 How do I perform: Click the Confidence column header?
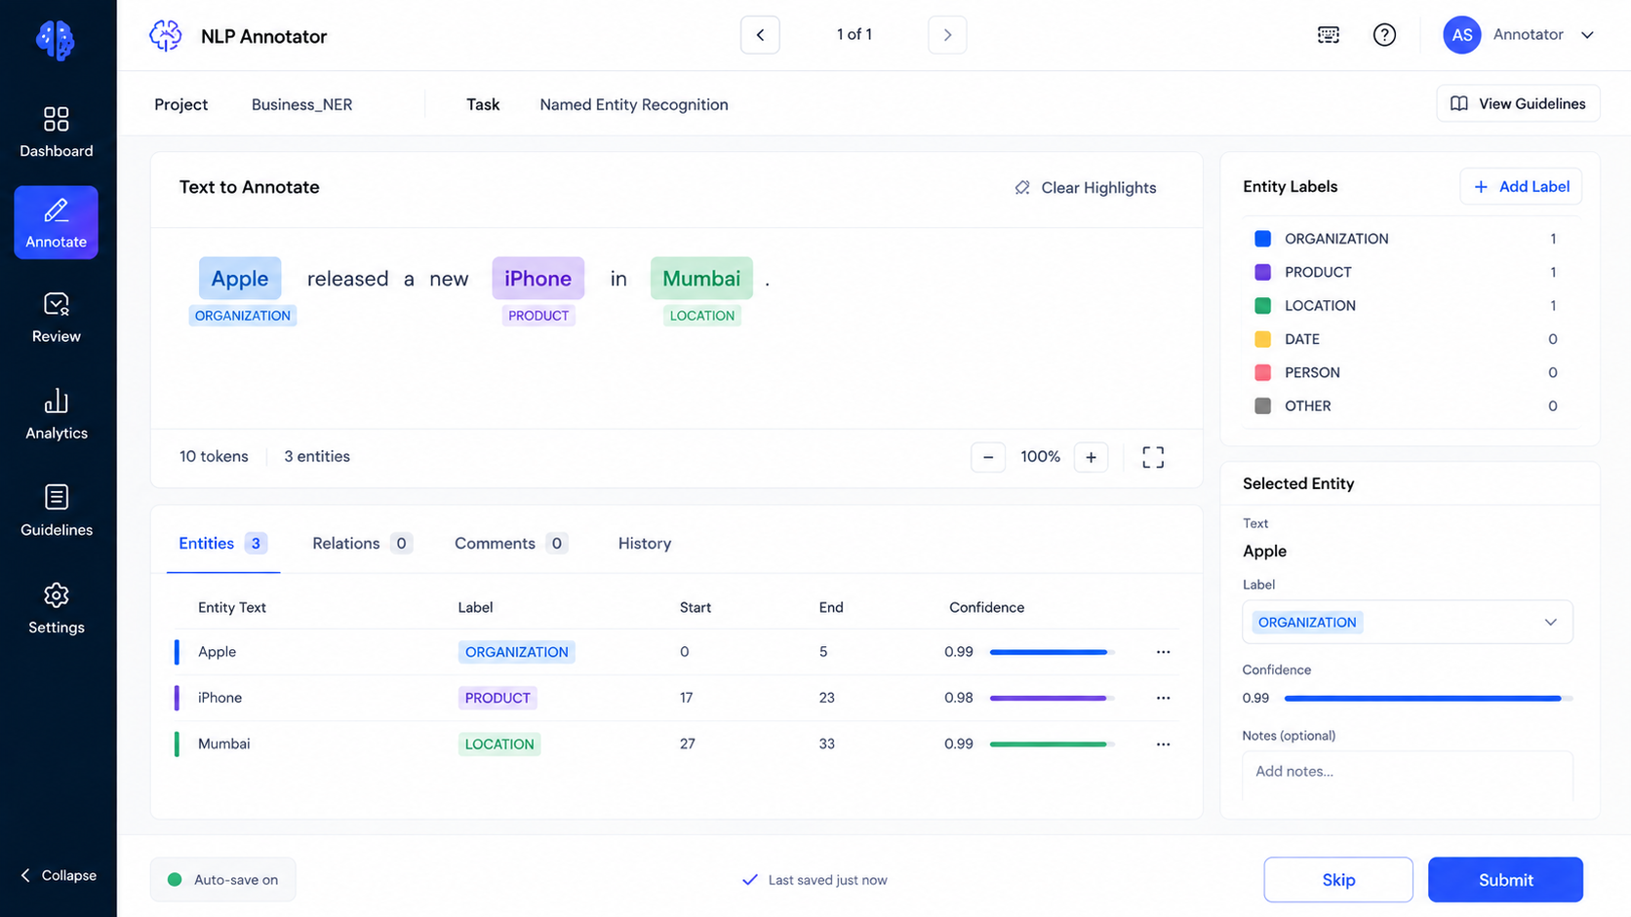click(x=986, y=607)
